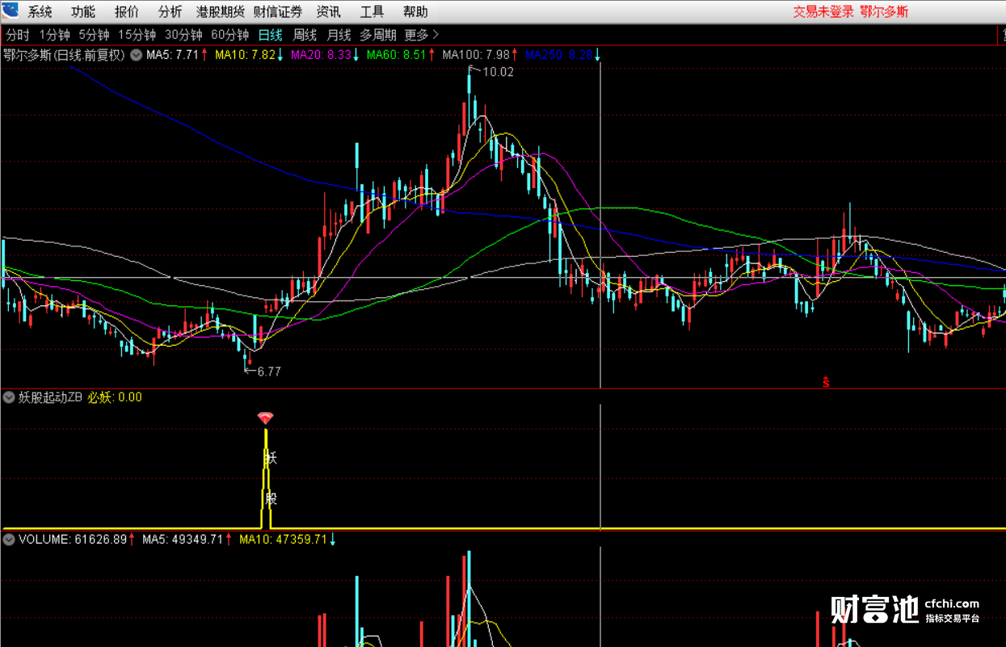Open the 系统 menu
The image size is (1006, 647).
(40, 12)
